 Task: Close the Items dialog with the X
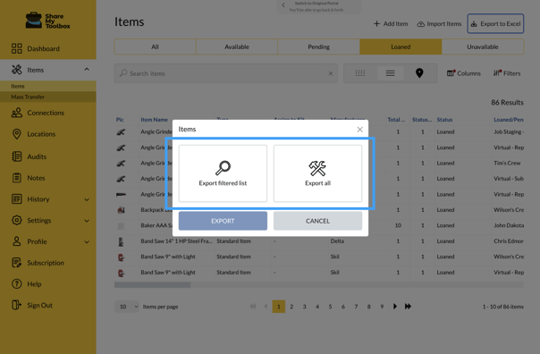point(360,129)
